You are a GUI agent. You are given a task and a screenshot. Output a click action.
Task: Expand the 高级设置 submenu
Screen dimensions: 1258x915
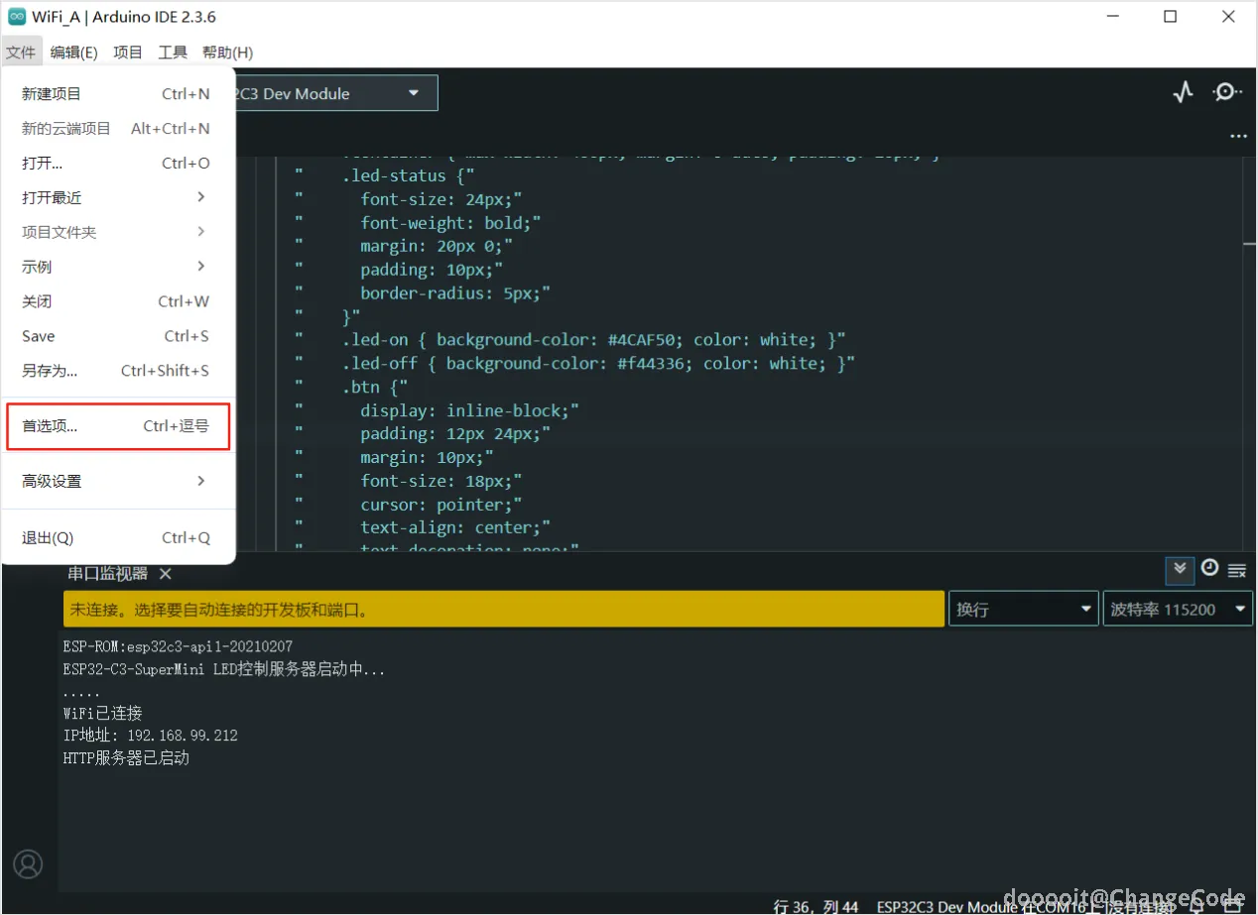coord(118,481)
